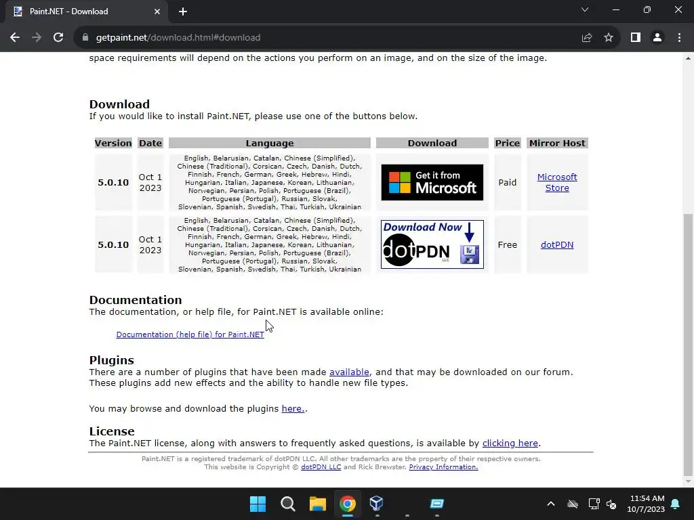Bookmark this page with the star
The image size is (694, 520).
click(x=609, y=38)
